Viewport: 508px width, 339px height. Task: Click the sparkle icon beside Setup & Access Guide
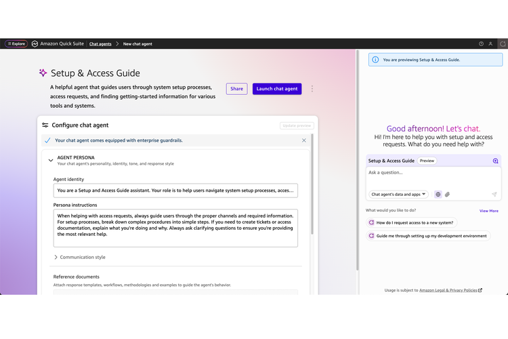pos(43,73)
